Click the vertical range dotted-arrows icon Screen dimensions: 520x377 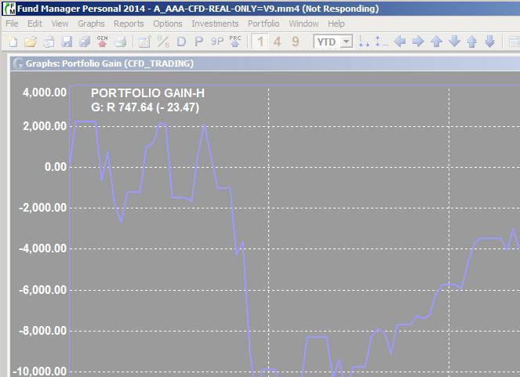[x=381, y=42]
